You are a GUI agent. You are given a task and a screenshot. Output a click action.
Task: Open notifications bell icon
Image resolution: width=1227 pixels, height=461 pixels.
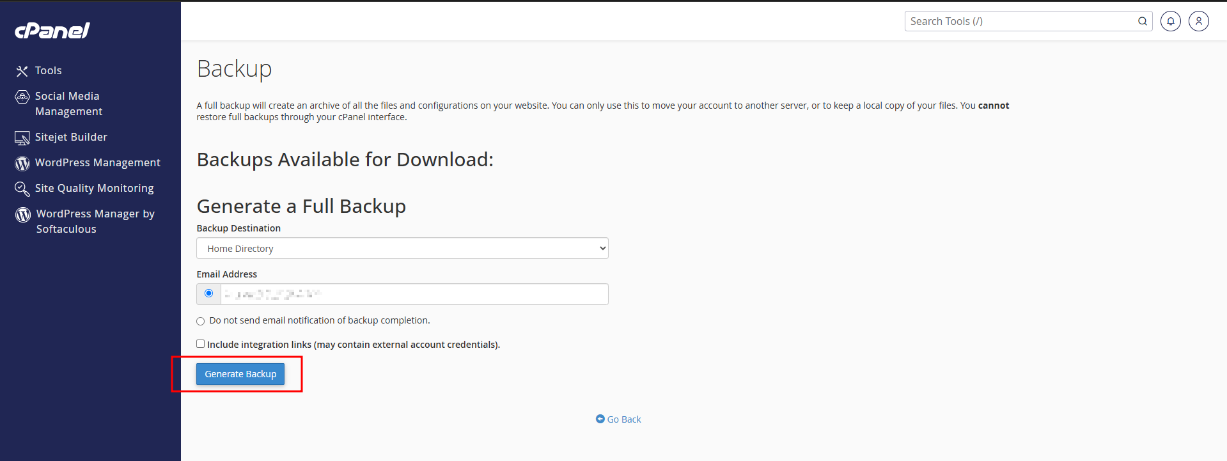(1171, 21)
